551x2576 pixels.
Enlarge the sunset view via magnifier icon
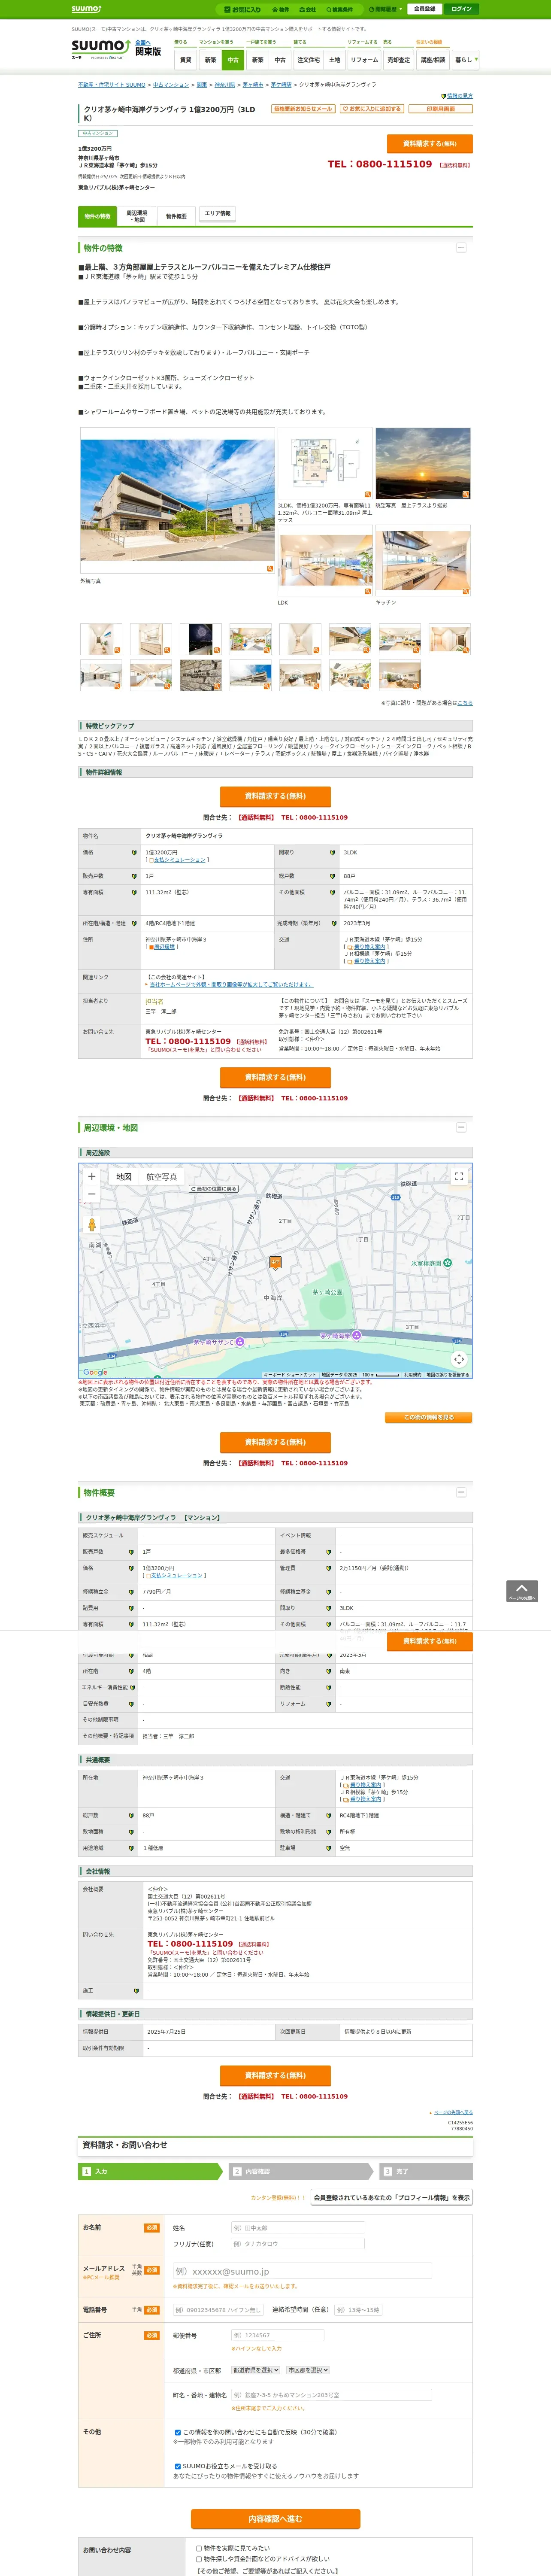click(465, 494)
